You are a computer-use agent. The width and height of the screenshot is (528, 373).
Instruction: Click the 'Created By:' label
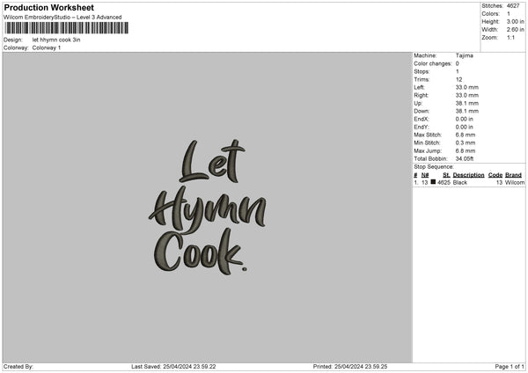18,367
